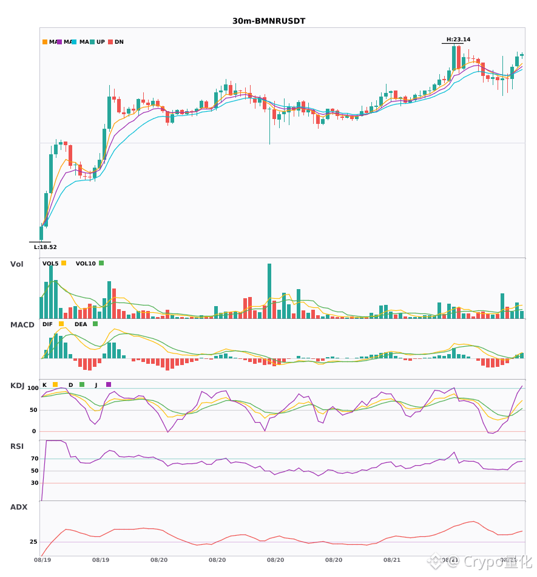Click the VOL10 legend text
This screenshot has height=577, width=537.
(x=86, y=264)
